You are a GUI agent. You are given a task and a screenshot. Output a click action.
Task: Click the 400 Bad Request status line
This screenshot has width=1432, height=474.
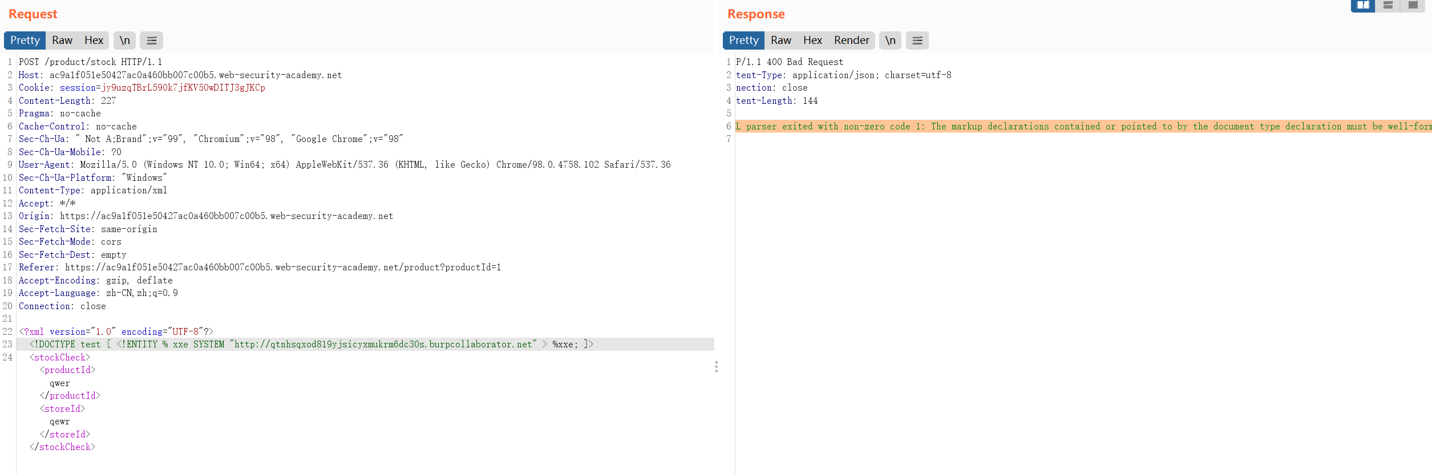pyautogui.click(x=790, y=62)
